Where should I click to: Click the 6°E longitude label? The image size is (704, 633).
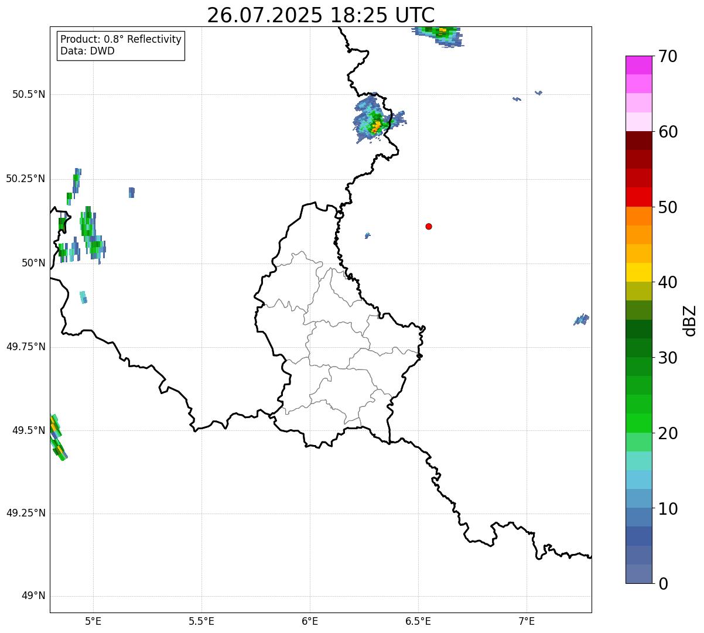(x=310, y=621)
